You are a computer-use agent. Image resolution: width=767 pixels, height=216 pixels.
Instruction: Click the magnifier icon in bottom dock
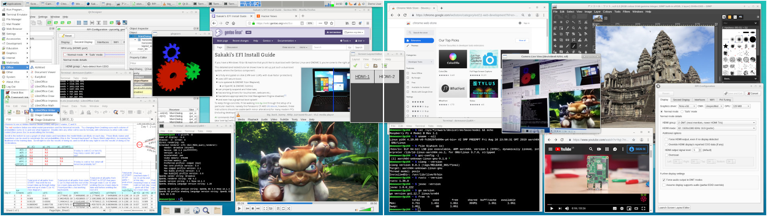coord(206,210)
